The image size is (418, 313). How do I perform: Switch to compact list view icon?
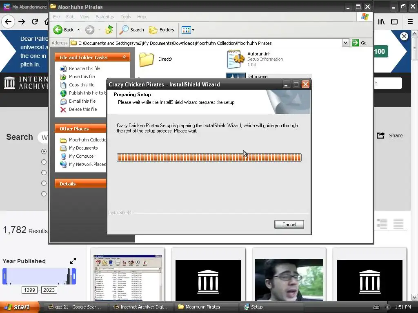click(x=398, y=224)
